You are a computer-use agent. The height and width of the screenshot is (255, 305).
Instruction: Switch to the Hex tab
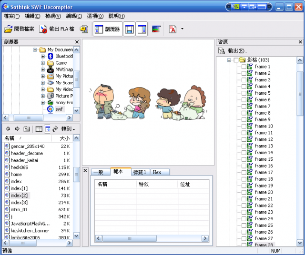pos(160,172)
